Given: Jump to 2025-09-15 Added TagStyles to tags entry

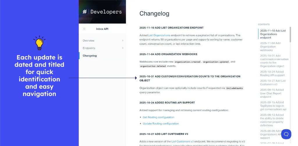Looking at the screenshot, I should (x=273, y=106).
